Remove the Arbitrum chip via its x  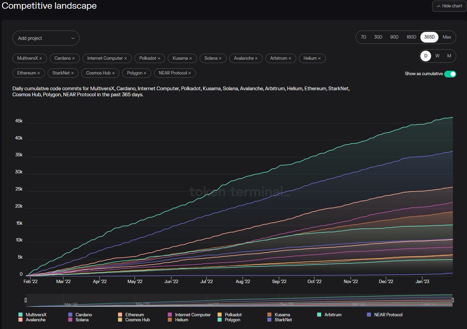click(290, 58)
